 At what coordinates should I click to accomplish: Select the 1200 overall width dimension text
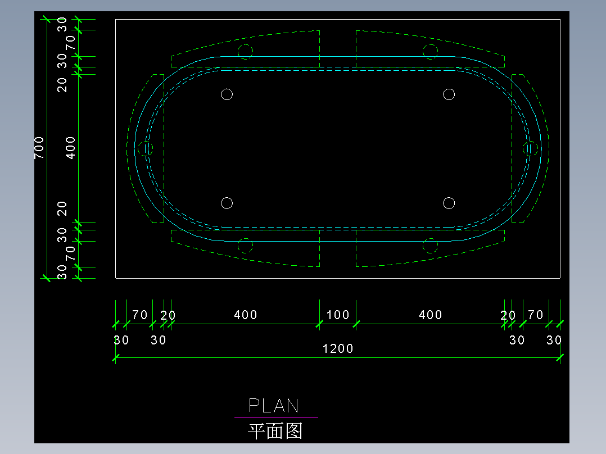tap(338, 349)
